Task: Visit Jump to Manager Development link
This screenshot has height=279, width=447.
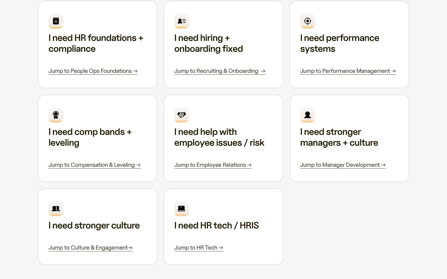Action: tap(343, 165)
